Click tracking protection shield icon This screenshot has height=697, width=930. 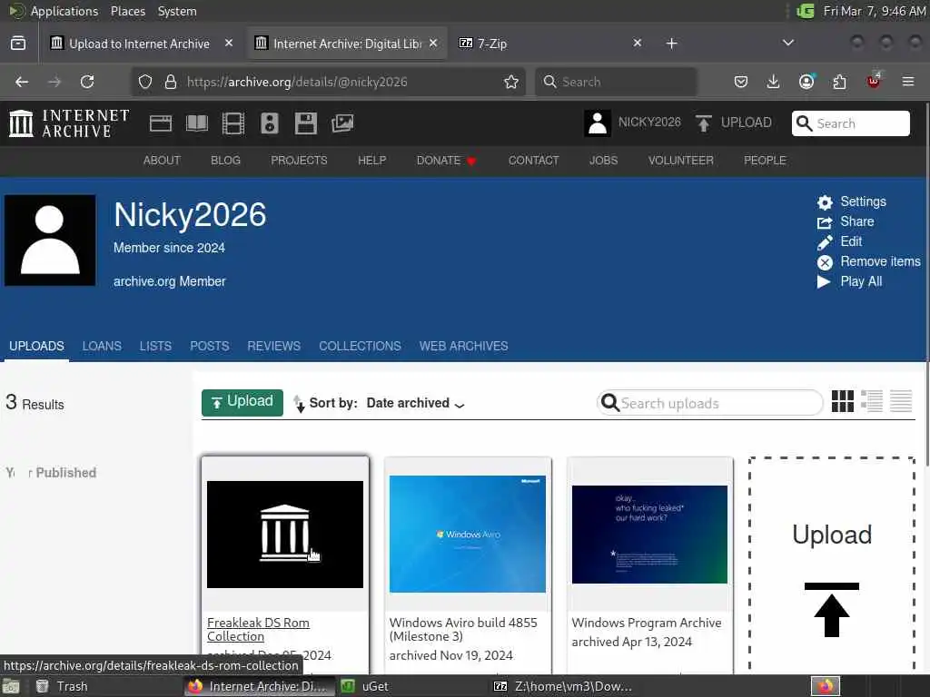[x=145, y=82]
